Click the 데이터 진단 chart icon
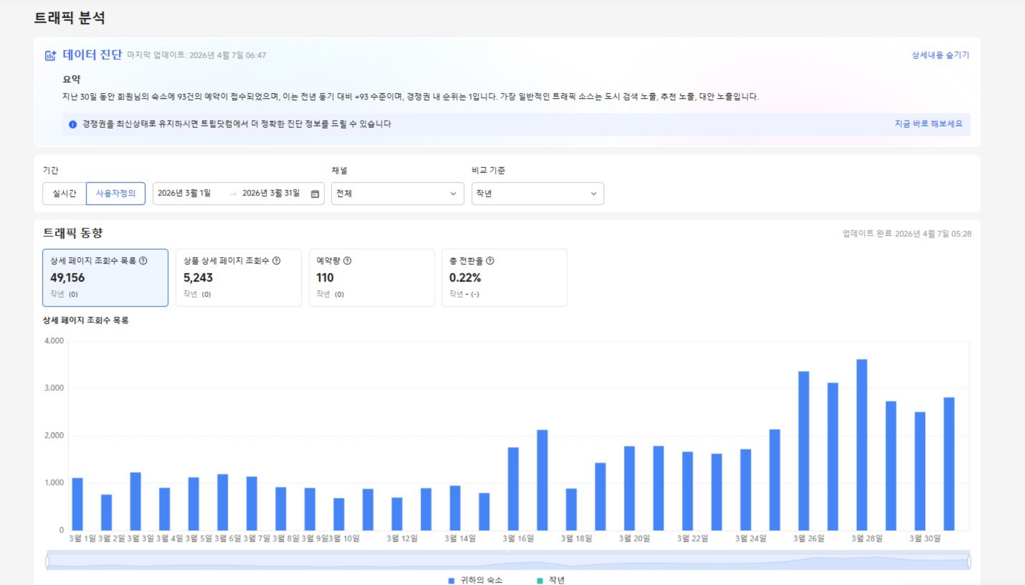The image size is (1025, 585). pyautogui.click(x=50, y=55)
